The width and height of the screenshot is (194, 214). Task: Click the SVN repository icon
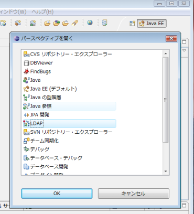[26, 132]
